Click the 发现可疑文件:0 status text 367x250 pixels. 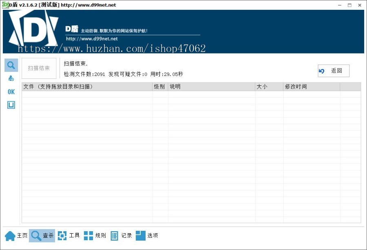click(128, 74)
